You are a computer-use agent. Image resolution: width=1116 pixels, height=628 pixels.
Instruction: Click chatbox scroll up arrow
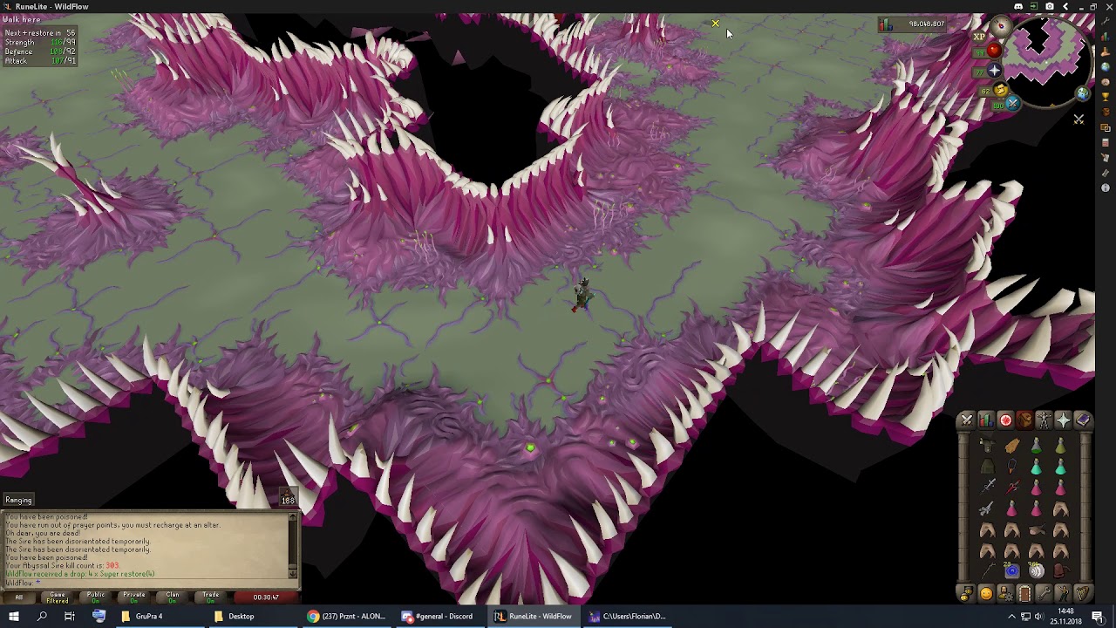click(x=292, y=517)
